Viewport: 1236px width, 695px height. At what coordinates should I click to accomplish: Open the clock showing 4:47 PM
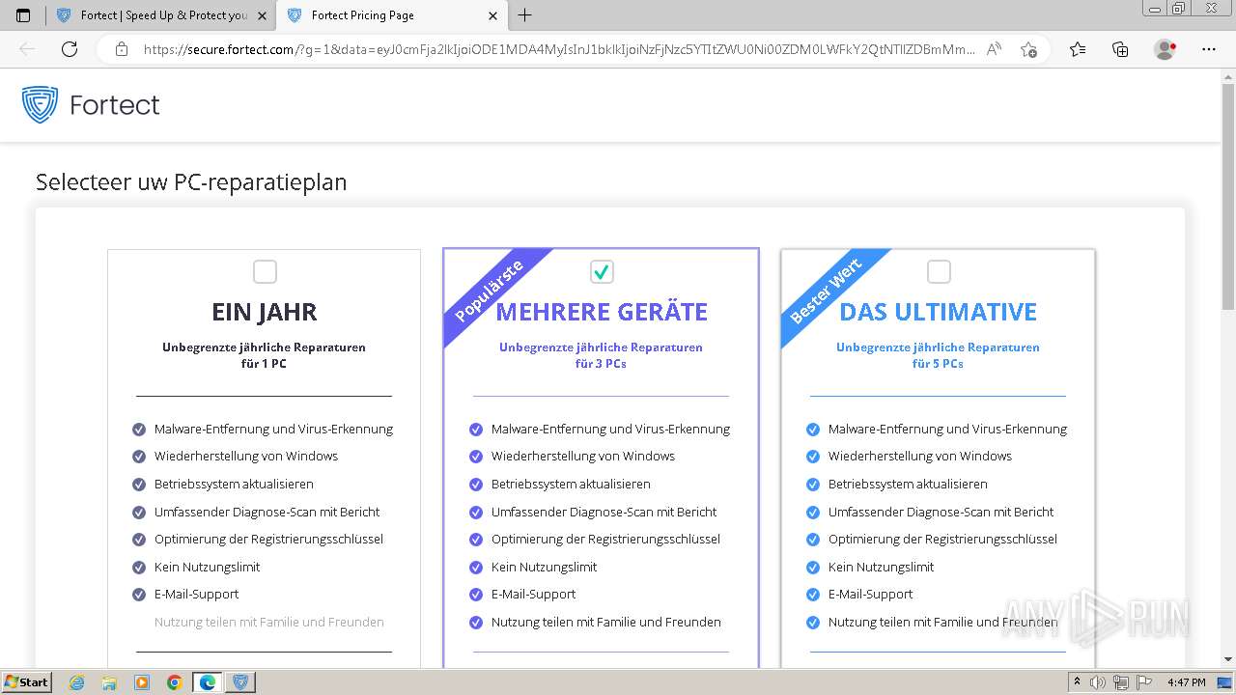(1186, 682)
